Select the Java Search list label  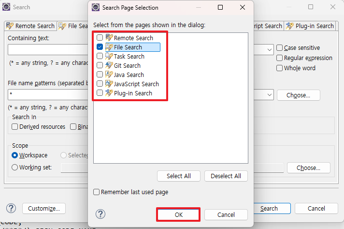tap(129, 75)
